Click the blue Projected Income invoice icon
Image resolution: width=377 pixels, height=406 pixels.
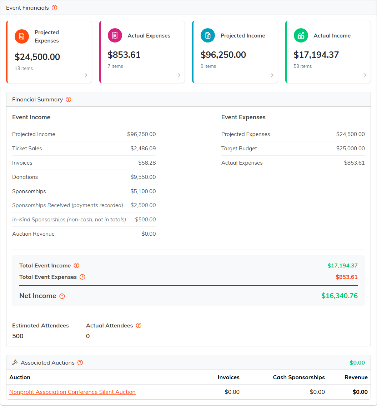pos(208,35)
